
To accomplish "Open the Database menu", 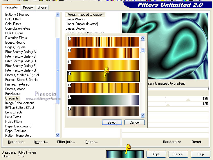I will 16,142.
